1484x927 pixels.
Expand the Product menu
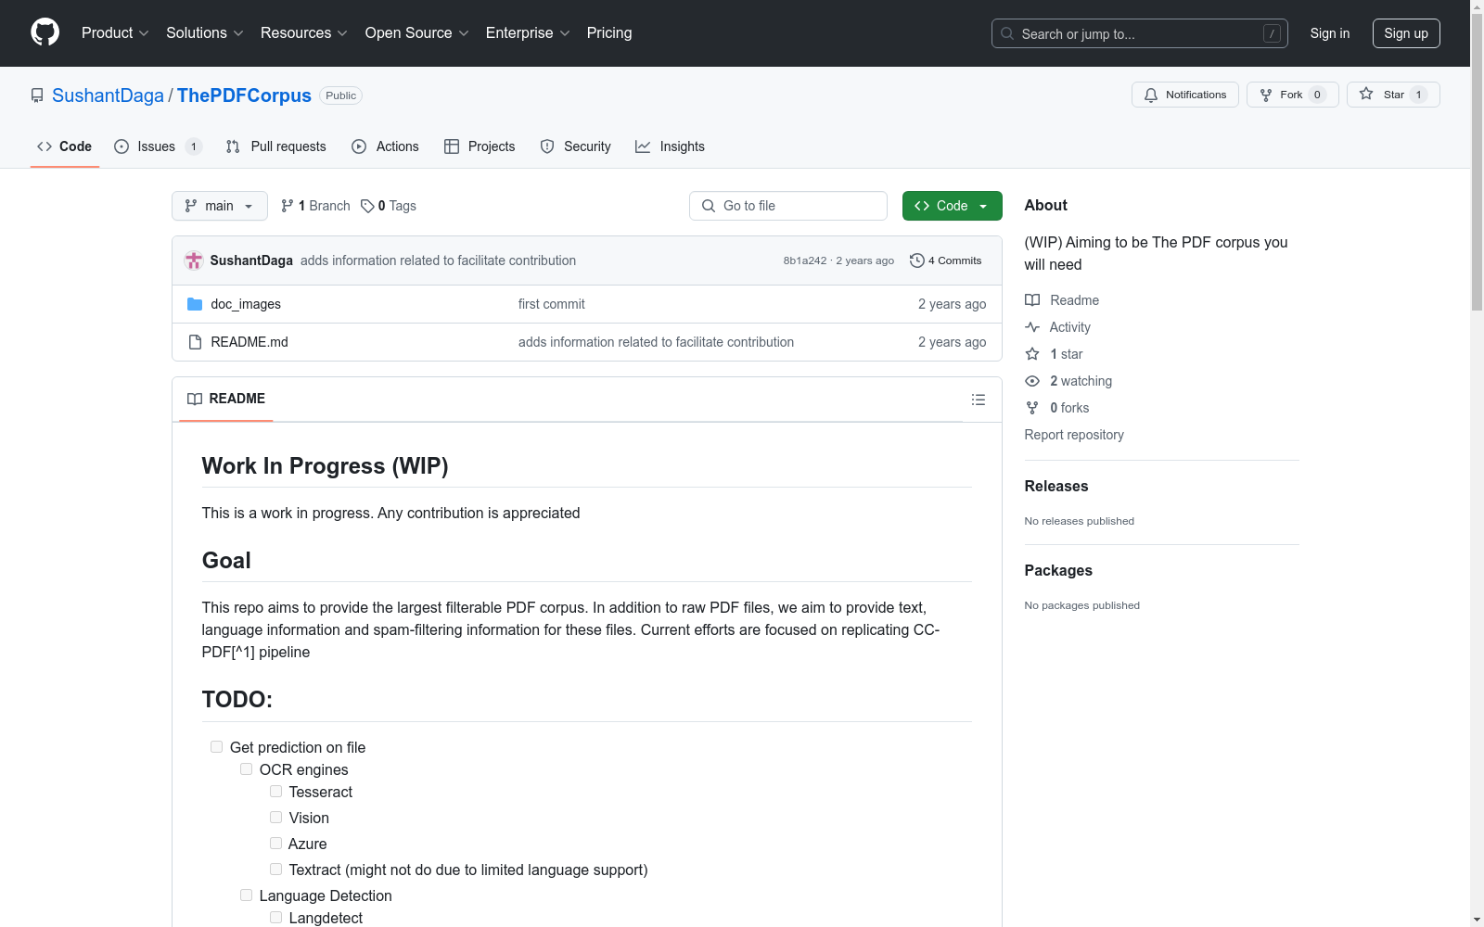pyautogui.click(x=115, y=33)
